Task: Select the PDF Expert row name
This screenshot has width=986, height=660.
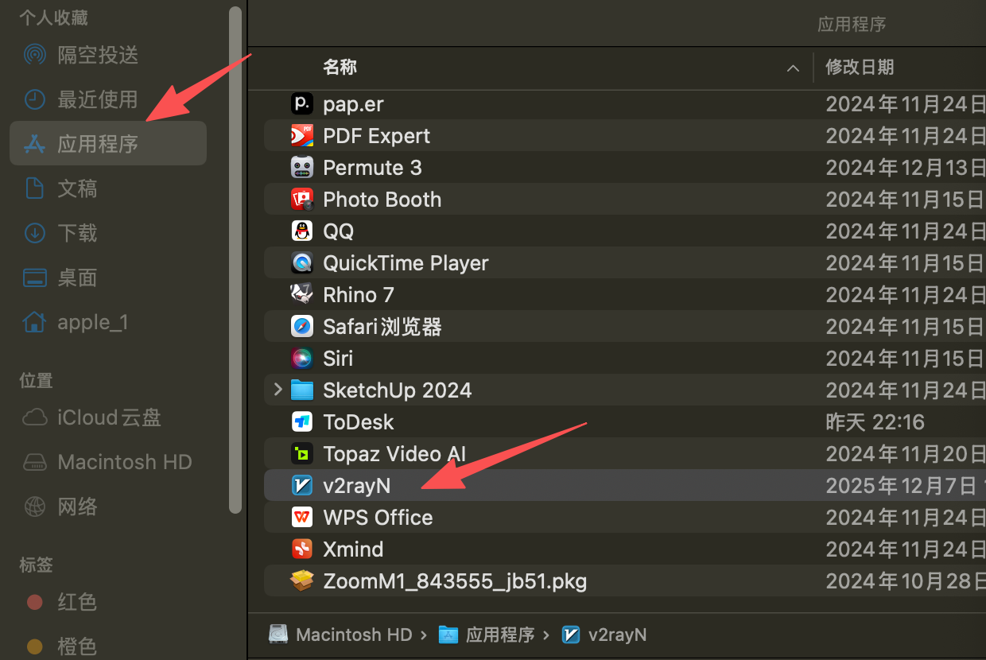Action: pos(376,136)
